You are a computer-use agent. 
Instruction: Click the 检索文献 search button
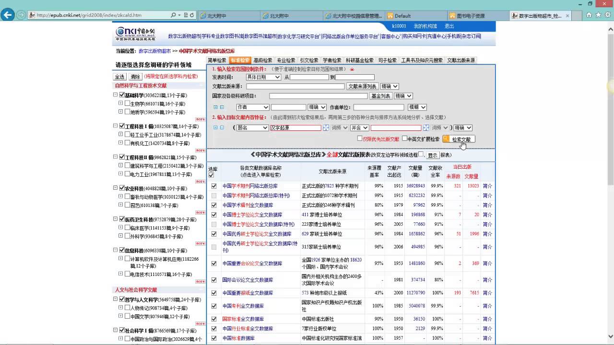click(459, 139)
